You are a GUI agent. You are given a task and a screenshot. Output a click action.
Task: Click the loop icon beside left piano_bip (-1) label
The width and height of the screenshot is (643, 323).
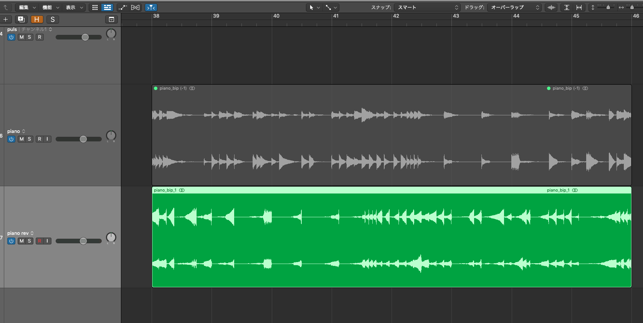coord(192,88)
